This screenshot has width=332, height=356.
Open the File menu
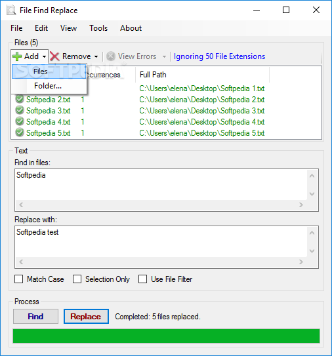[x=16, y=28]
